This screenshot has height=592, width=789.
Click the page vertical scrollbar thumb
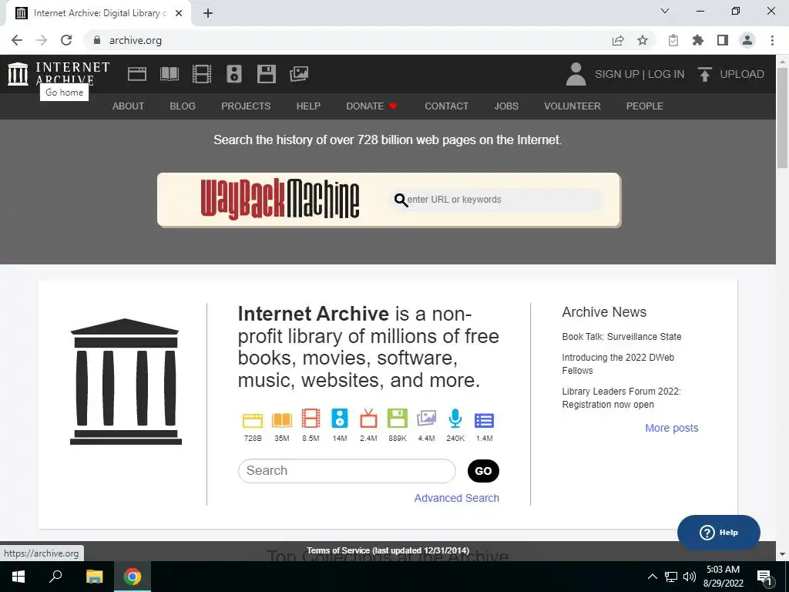coord(783,117)
